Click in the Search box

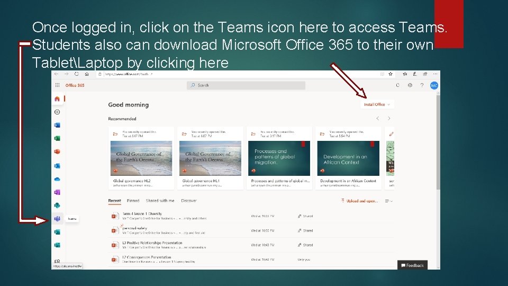point(246,85)
